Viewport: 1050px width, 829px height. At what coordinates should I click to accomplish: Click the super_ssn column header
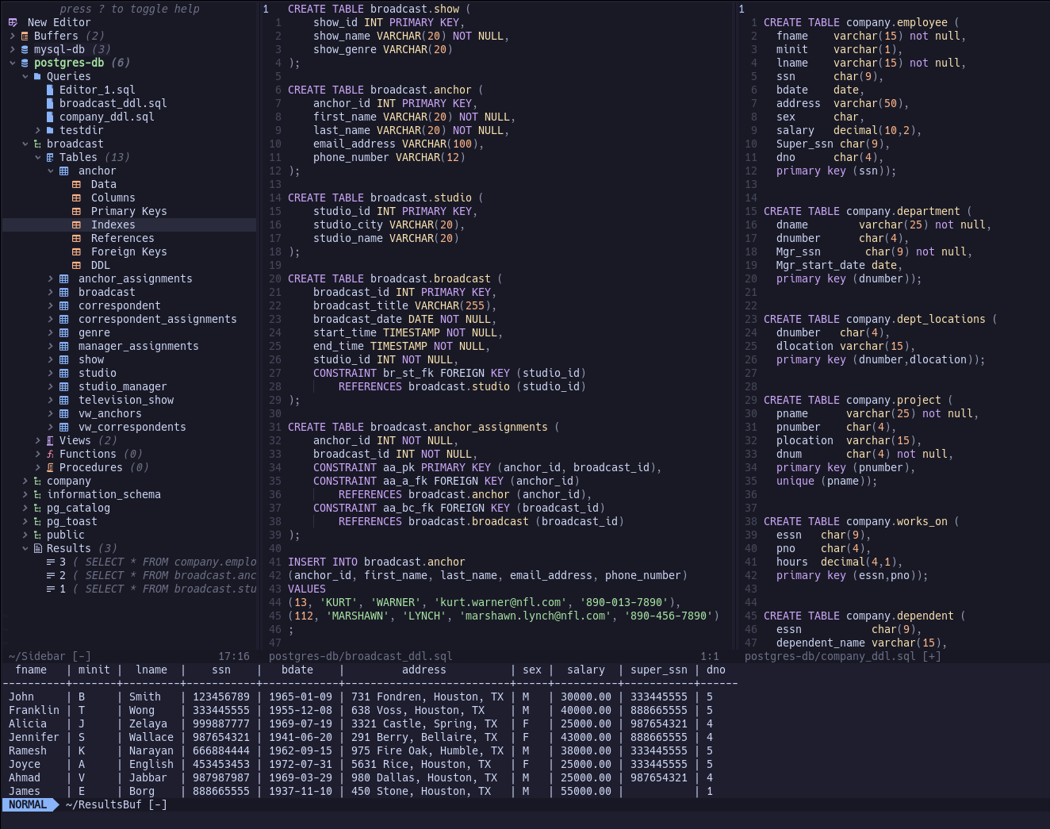coord(659,670)
